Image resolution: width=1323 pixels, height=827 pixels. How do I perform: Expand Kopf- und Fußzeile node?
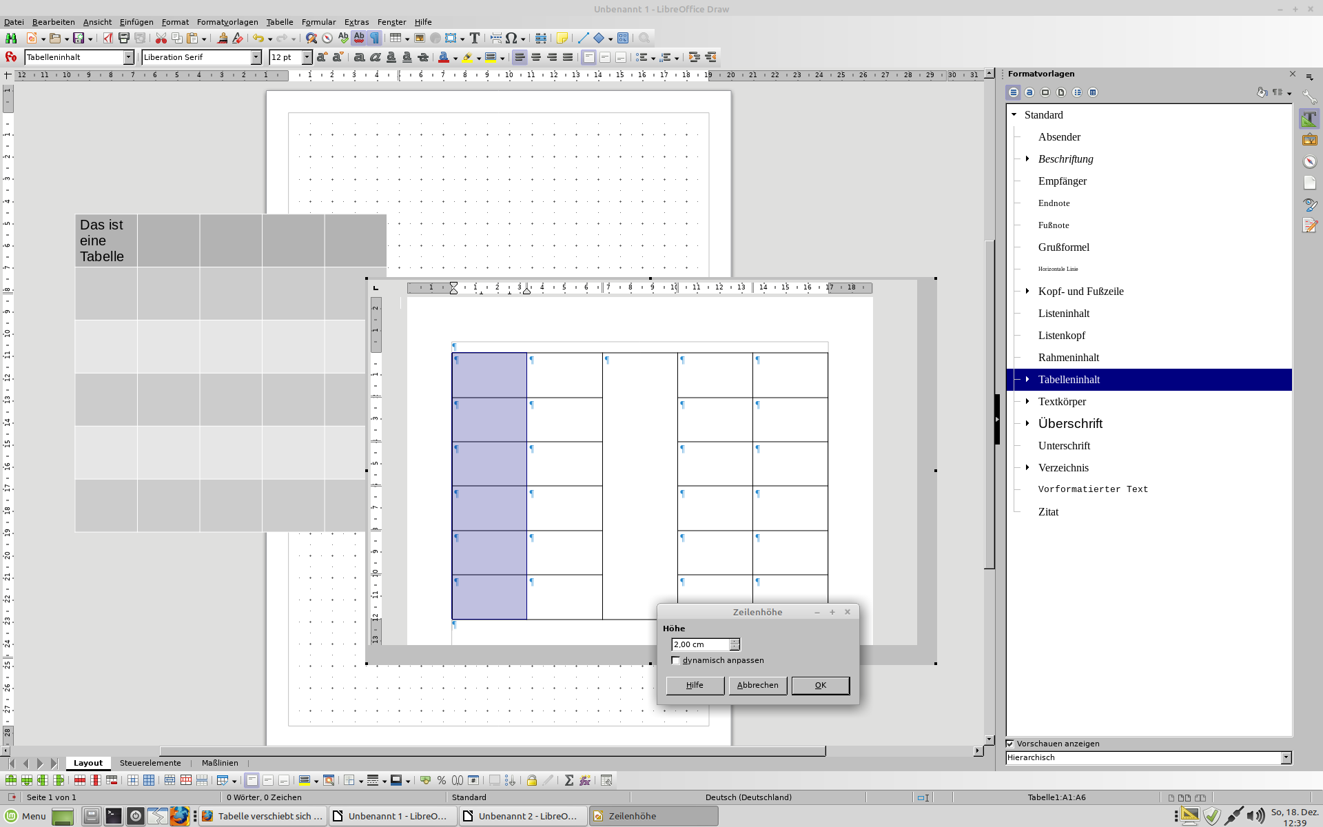pos(1027,292)
